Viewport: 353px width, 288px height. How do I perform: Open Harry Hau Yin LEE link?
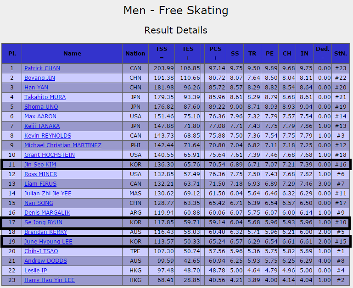(x=50, y=280)
